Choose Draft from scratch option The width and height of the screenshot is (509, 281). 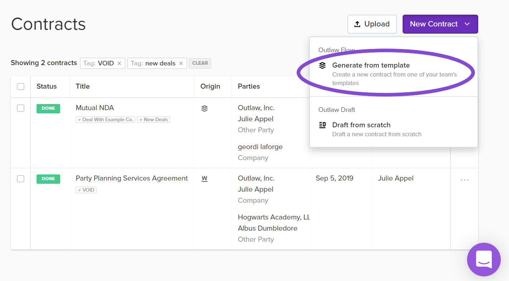pos(393,129)
